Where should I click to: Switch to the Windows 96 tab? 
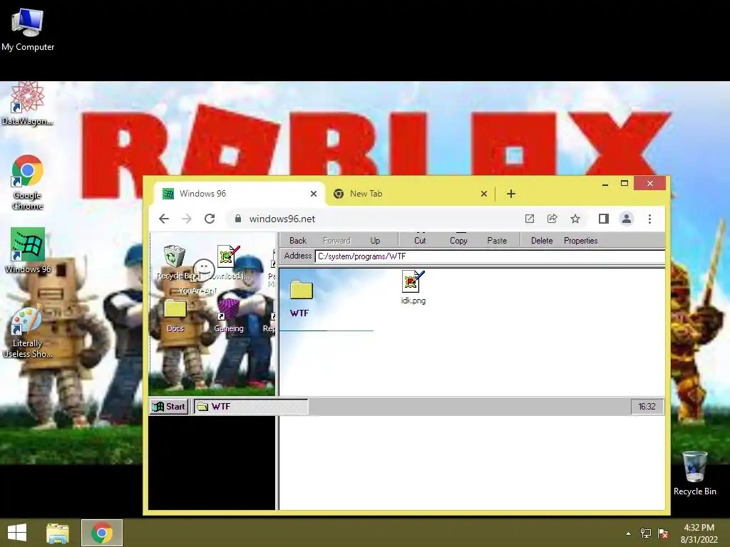click(x=240, y=194)
